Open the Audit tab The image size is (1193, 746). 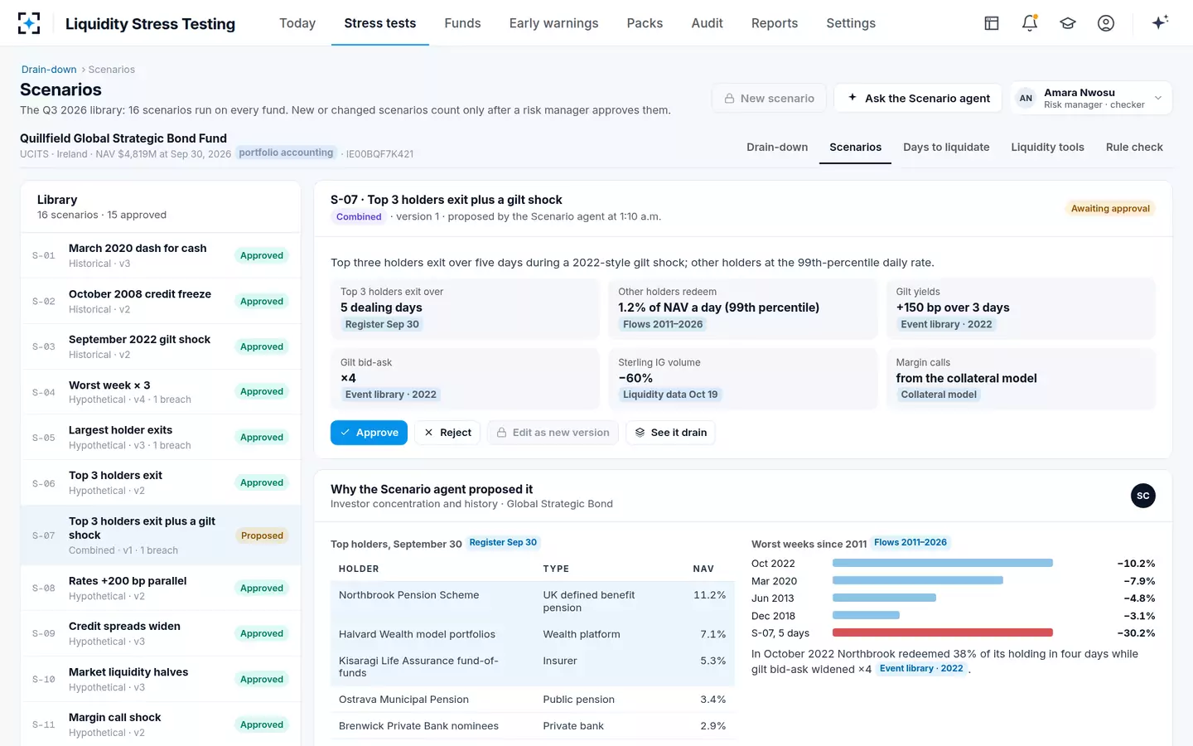click(x=708, y=23)
